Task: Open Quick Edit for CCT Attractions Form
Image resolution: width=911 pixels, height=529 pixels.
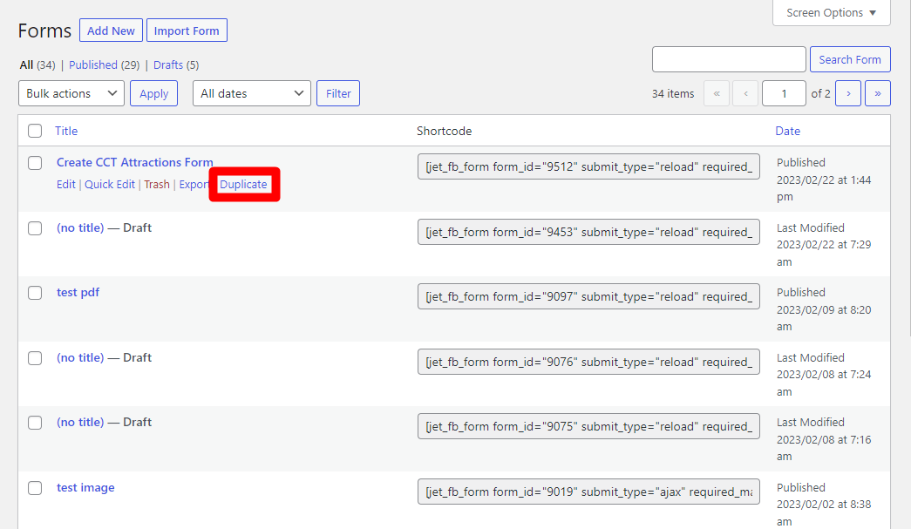Action: pos(110,185)
